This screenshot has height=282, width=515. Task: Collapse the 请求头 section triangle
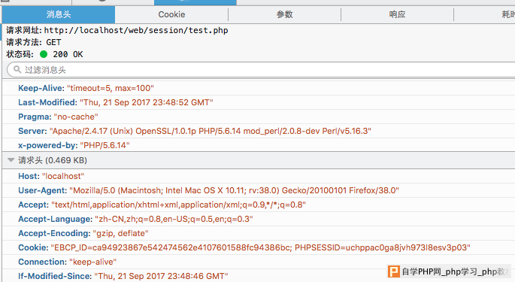pos(11,160)
